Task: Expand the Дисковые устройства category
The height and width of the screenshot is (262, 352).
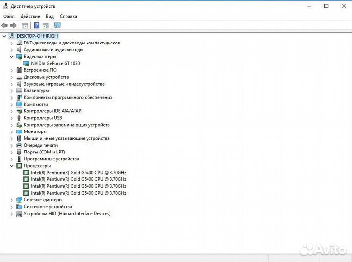Action: [x=11, y=77]
